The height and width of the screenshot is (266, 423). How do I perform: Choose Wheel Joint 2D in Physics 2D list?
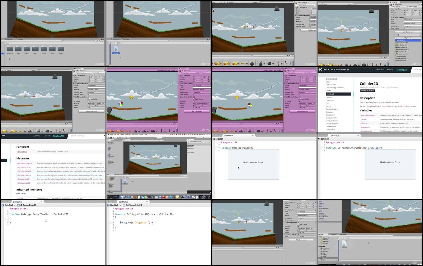click(x=408, y=61)
